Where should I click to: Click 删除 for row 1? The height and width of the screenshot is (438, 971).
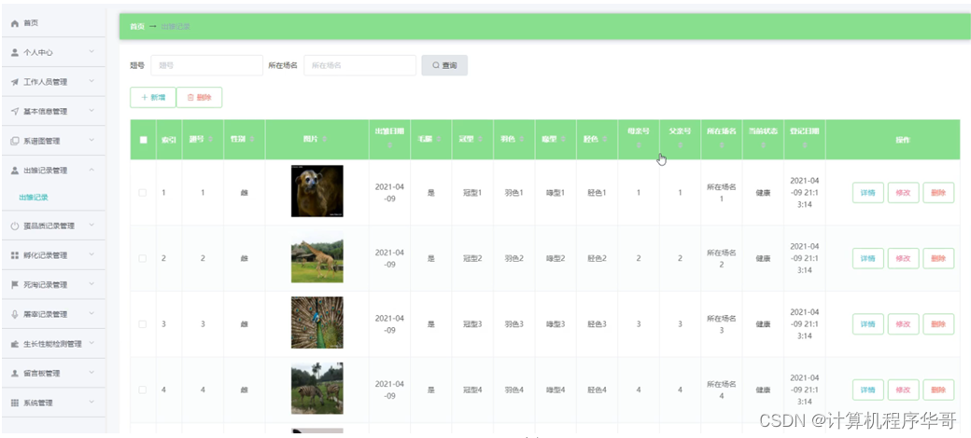(938, 193)
